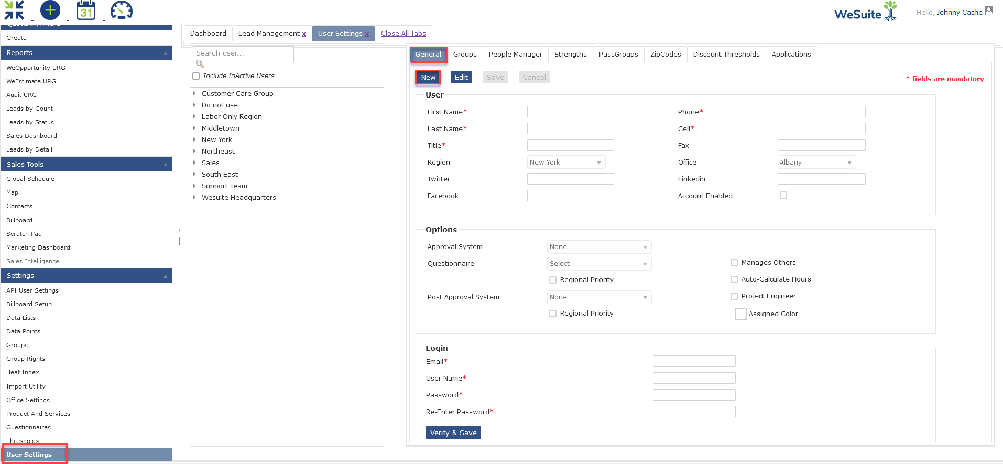The image size is (1003, 464).
Task: Select the General tab
Action: pos(428,55)
